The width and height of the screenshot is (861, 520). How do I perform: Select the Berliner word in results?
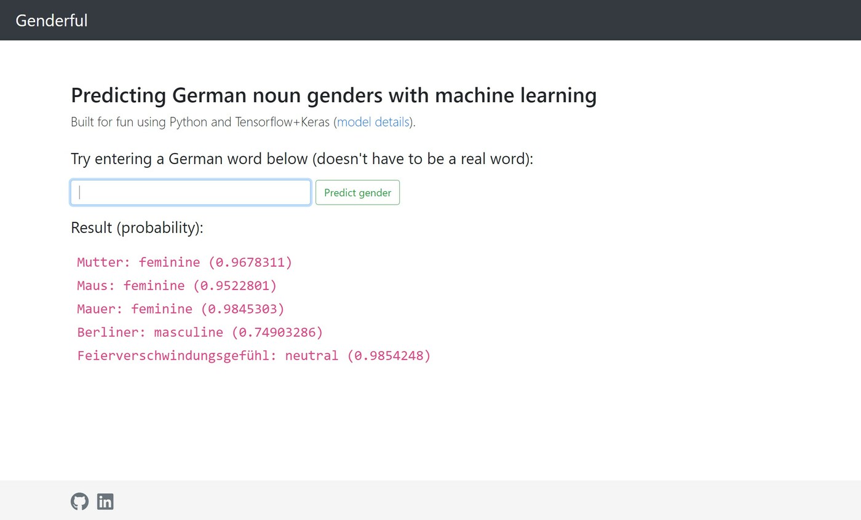pyautogui.click(x=108, y=333)
